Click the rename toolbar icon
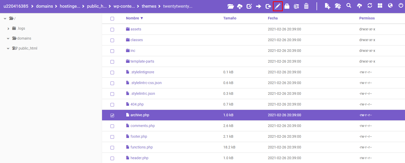The image size is (405, 163). [249, 6]
